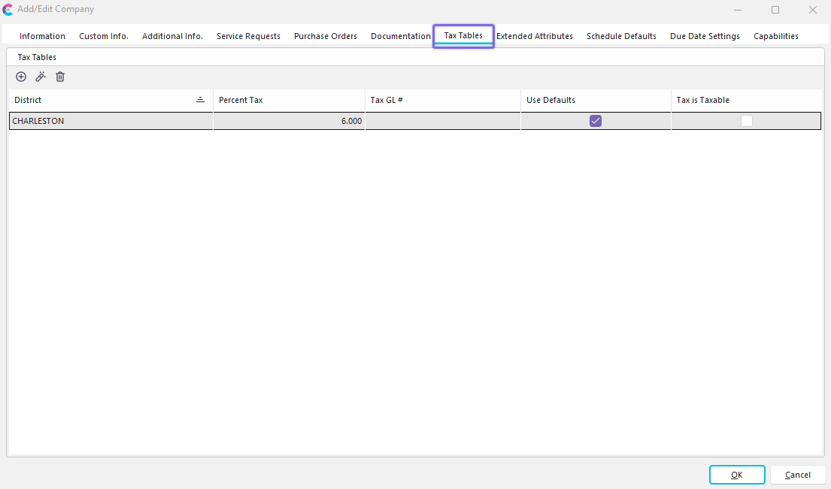Switch to the Information tab
831x489 pixels.
[x=42, y=36]
